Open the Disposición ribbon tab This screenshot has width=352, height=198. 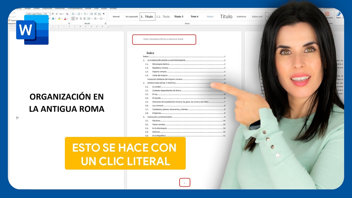pos(47,9)
